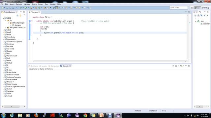Click the editor vertical scrollbar down arrow
This screenshot has height=118, width=211.
(188, 59)
